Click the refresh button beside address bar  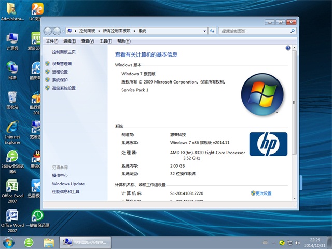tap(212, 31)
